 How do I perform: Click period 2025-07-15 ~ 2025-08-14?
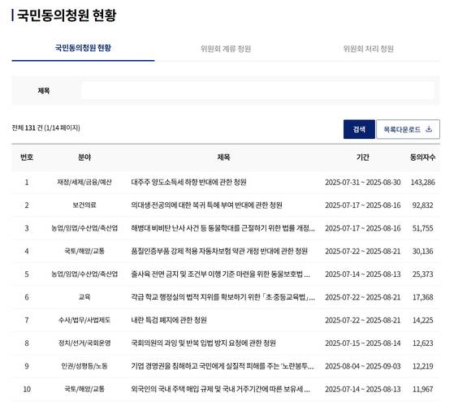click(x=363, y=343)
